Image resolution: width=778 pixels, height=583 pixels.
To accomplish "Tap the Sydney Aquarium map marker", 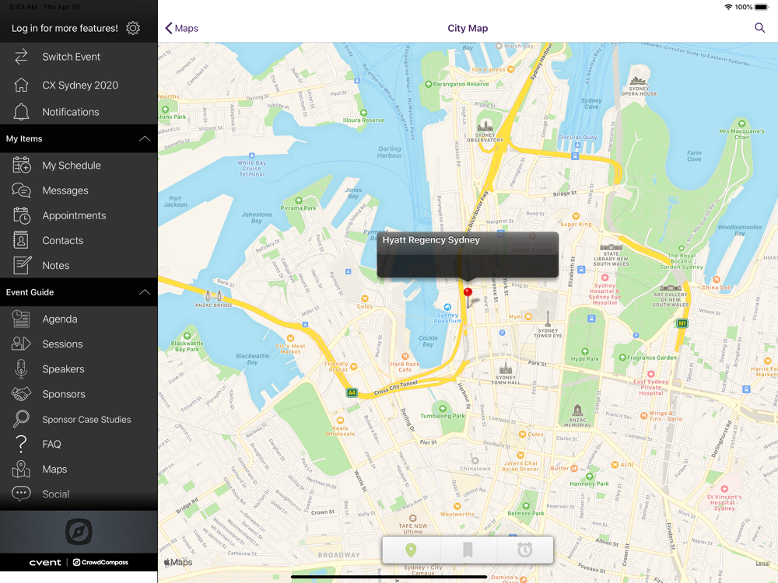I will pos(447,307).
